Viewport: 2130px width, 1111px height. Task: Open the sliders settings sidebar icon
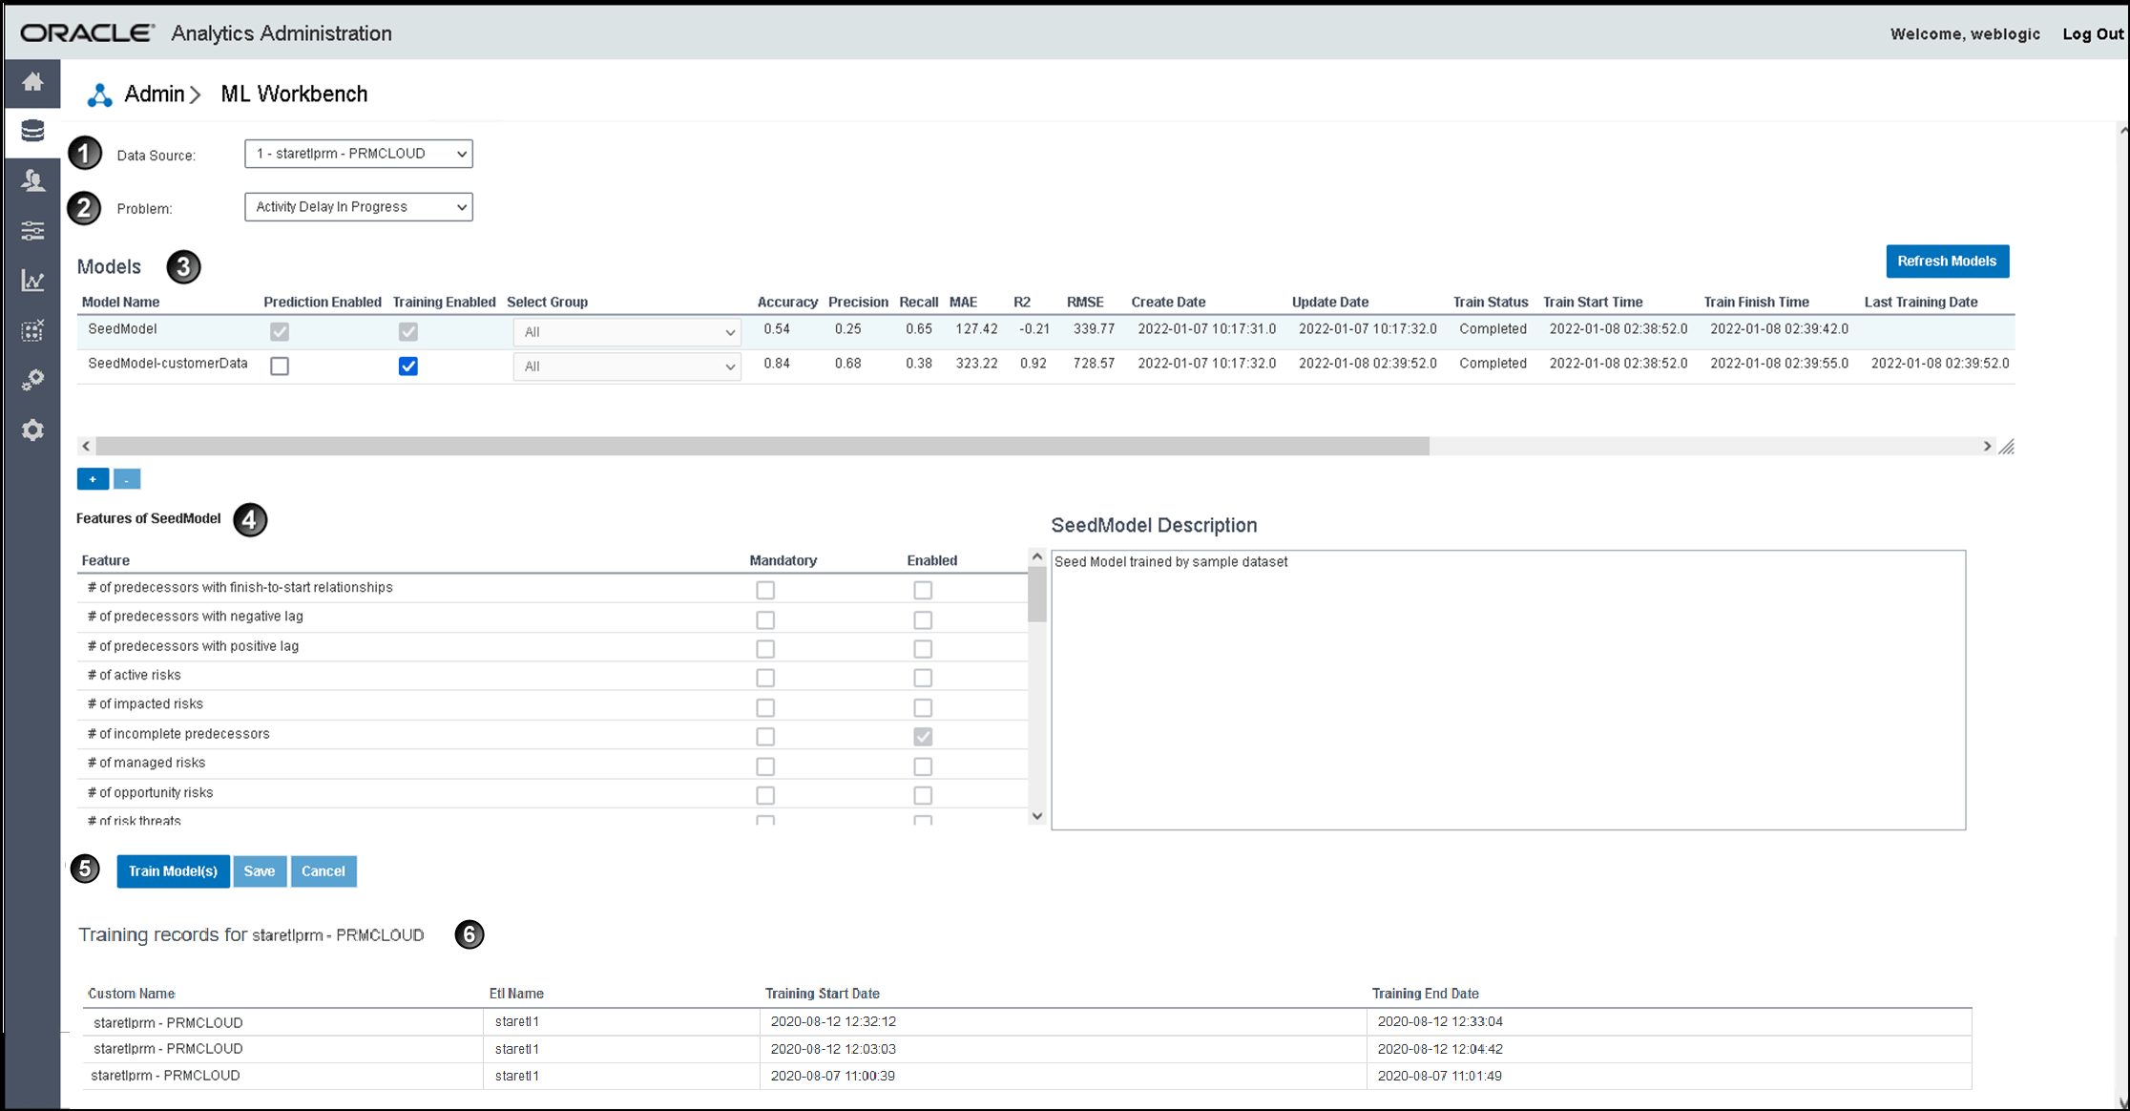(x=32, y=231)
